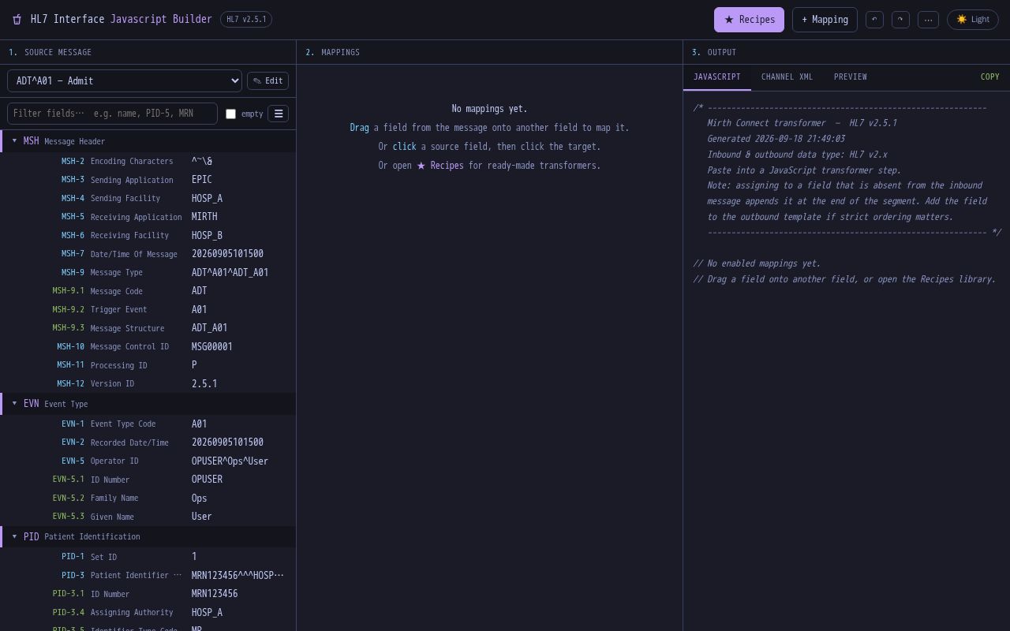Screen dimensions: 1010x631
Task: Select the MSH-11 Processing ID field
Action: click(x=148, y=365)
